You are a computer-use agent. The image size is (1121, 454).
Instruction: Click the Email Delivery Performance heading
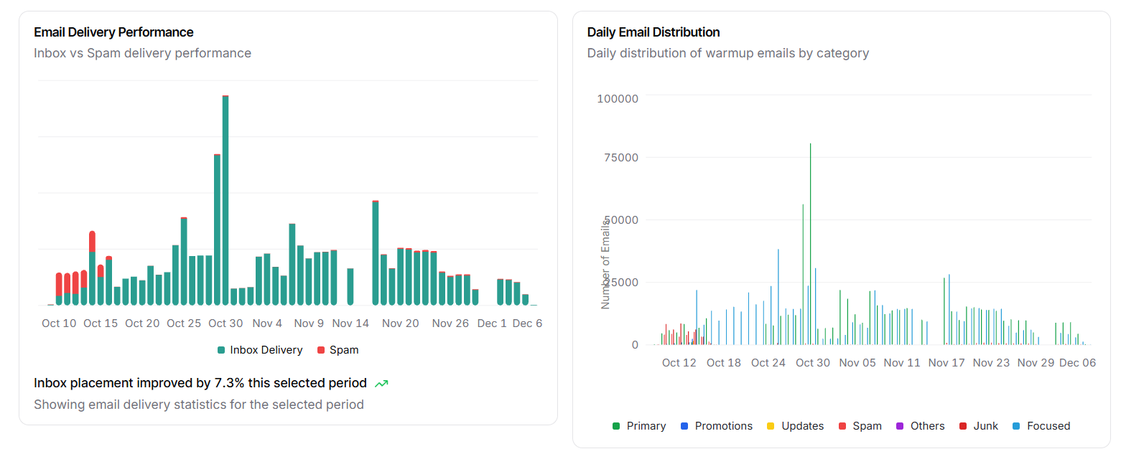(x=113, y=32)
